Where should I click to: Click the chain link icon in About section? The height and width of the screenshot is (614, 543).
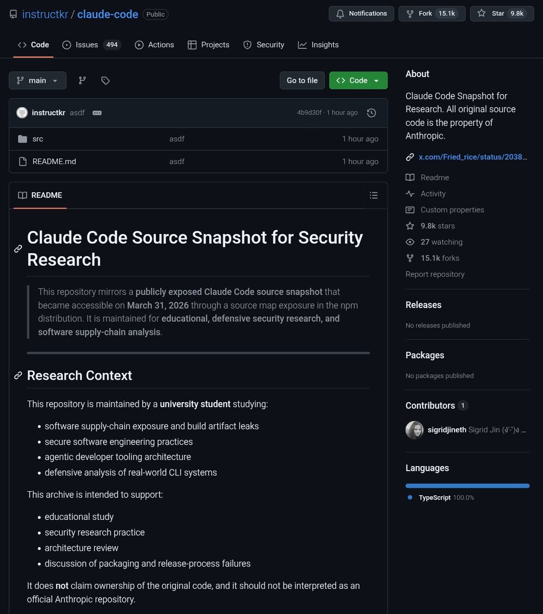(410, 157)
